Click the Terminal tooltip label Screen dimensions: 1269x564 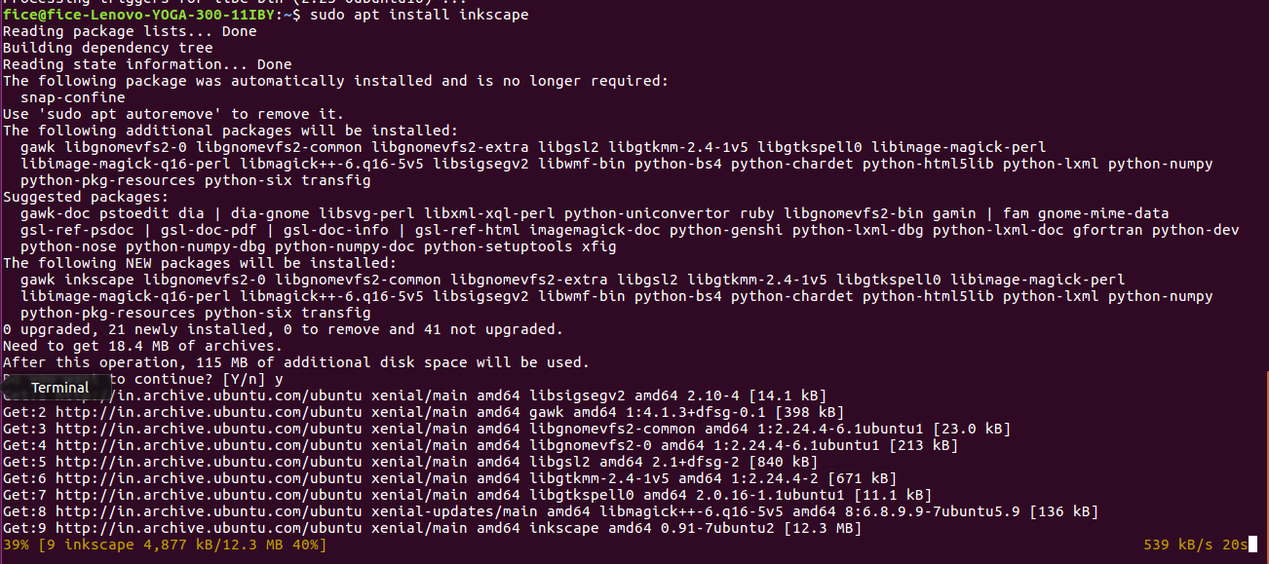(x=59, y=388)
